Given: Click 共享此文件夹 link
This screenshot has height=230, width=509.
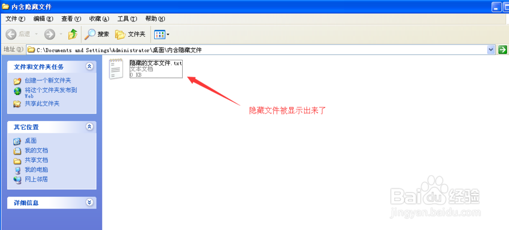Looking at the screenshot, I should tap(42, 104).
